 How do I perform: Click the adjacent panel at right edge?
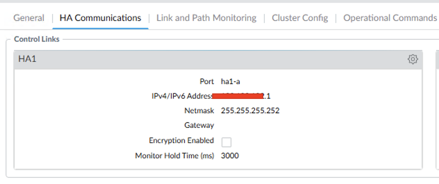pos(437,110)
